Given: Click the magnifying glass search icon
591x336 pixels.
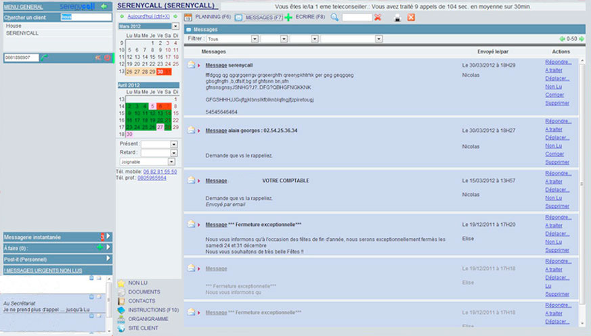Looking at the screenshot, I should (x=334, y=18).
